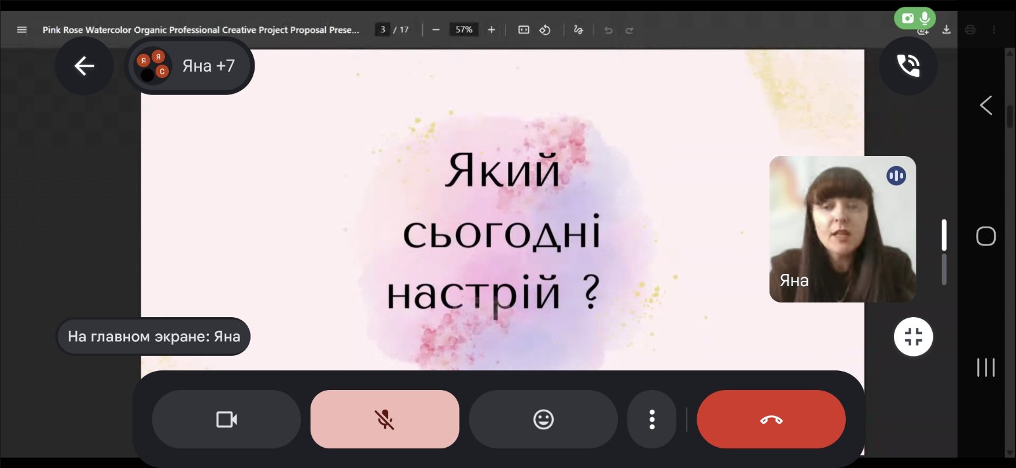Expand the side panel chevron
The width and height of the screenshot is (1016, 468).
986,105
